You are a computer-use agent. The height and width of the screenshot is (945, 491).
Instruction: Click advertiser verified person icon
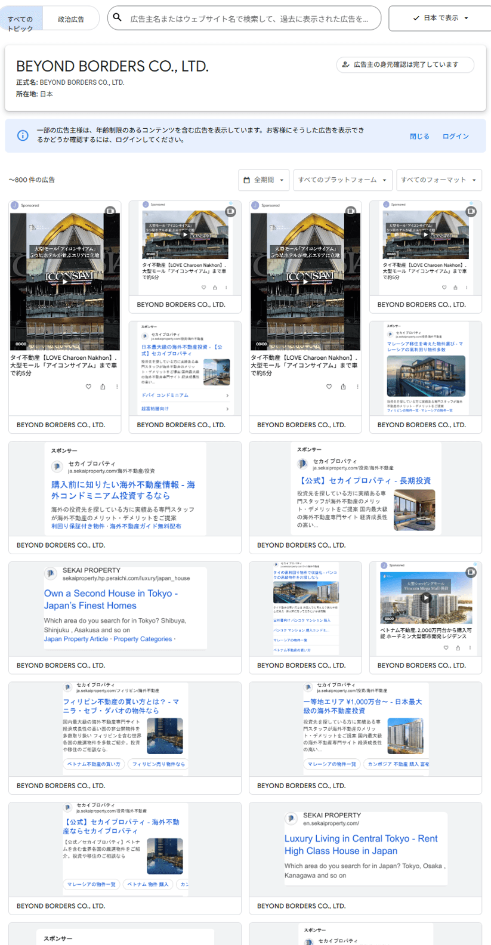tap(345, 64)
